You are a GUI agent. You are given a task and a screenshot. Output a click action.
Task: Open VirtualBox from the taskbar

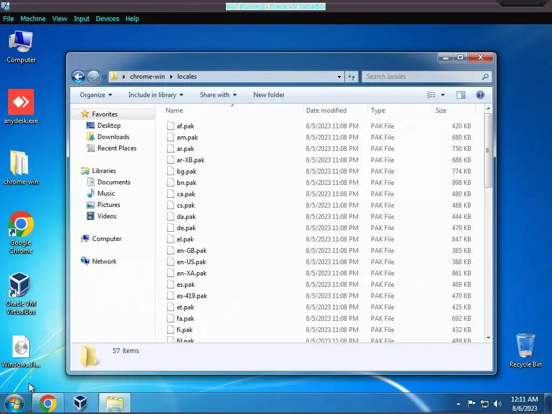coord(80,403)
